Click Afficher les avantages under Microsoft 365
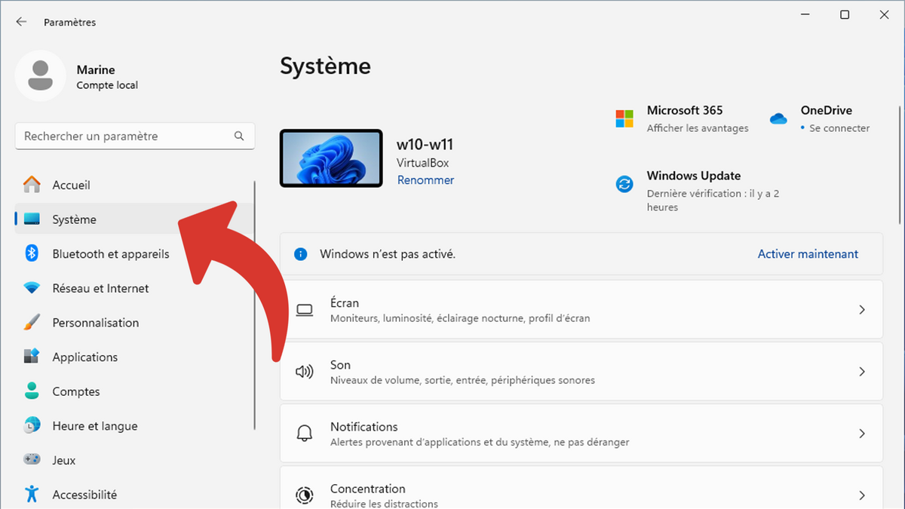The image size is (905, 509). [698, 128]
